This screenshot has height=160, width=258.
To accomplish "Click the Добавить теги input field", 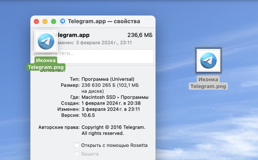I will tap(93, 57).
